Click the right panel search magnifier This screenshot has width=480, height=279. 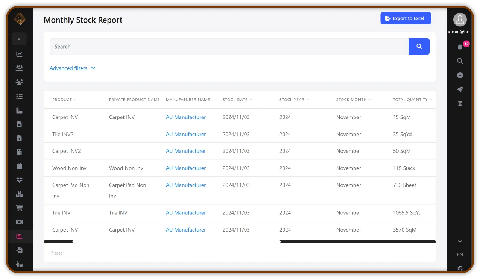(x=460, y=61)
